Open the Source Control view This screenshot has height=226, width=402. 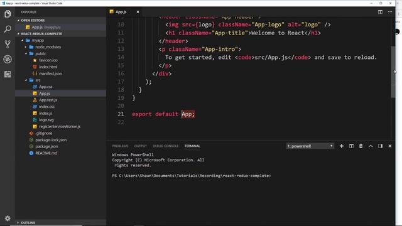point(8,44)
